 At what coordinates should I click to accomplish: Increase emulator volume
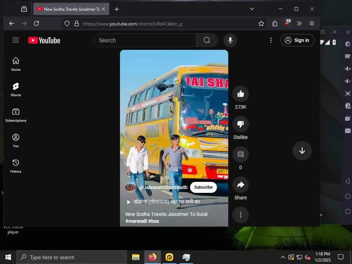click(x=348, y=69)
